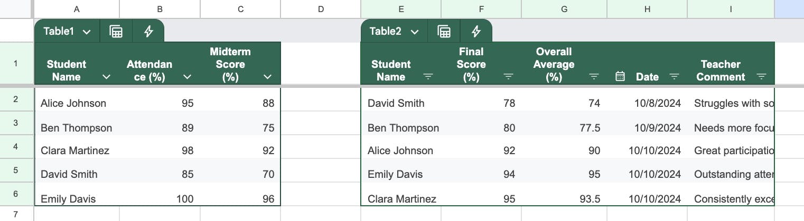
Task: Select the column D header
Action: click(321, 9)
